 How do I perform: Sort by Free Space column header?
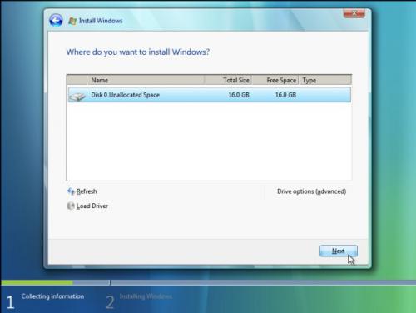tap(275, 80)
